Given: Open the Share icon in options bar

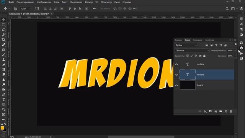Looking at the screenshot, I should (x=242, y=8).
